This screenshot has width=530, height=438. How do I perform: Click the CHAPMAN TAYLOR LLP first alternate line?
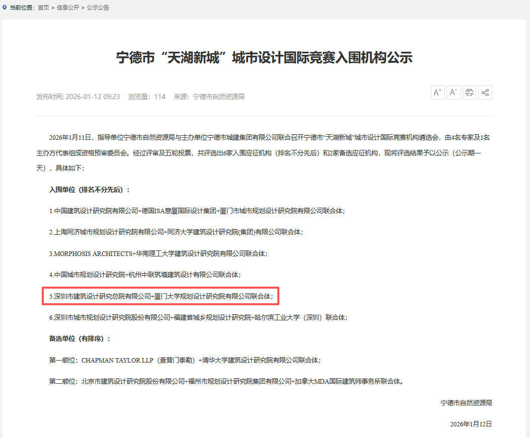185,360
